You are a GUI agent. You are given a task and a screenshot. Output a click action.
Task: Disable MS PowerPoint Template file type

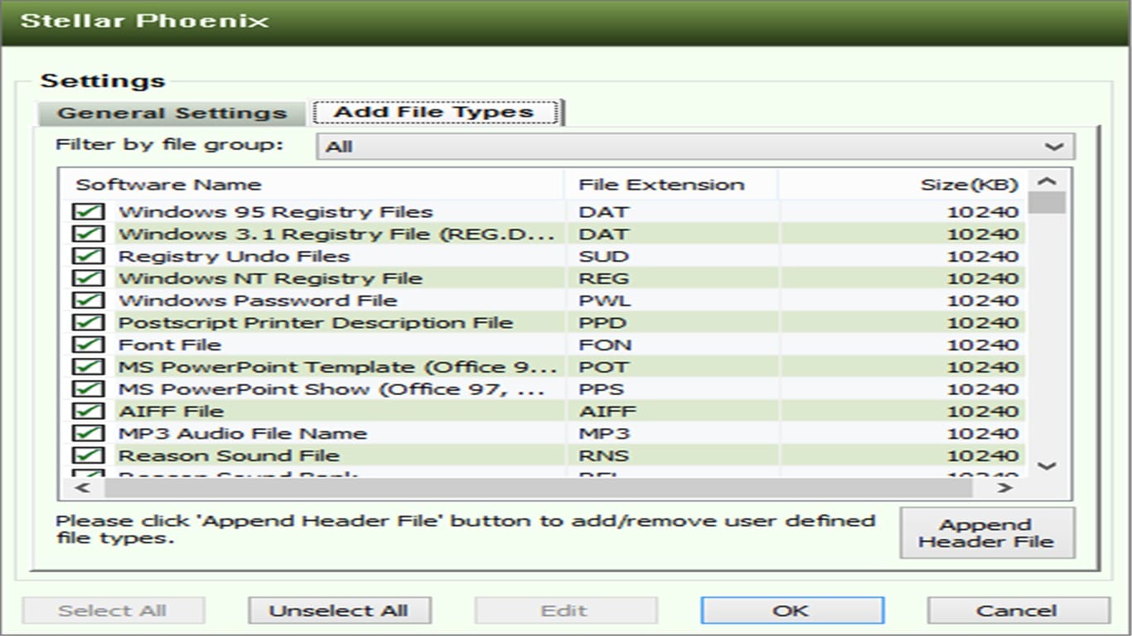click(x=88, y=366)
